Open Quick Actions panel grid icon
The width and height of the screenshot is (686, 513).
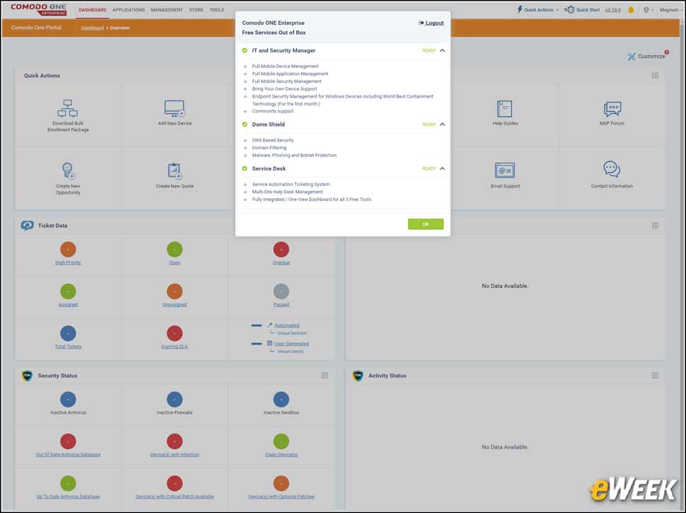coord(655,75)
